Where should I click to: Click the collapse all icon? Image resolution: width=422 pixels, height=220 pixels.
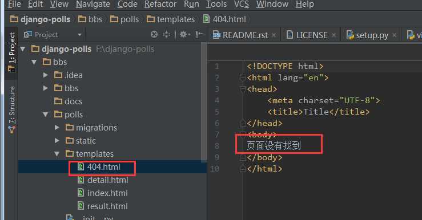(x=167, y=34)
